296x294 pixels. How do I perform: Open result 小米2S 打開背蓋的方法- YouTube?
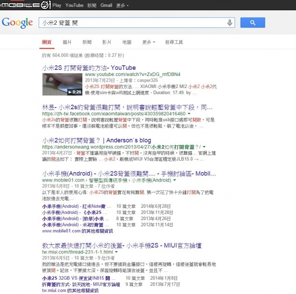(89, 68)
